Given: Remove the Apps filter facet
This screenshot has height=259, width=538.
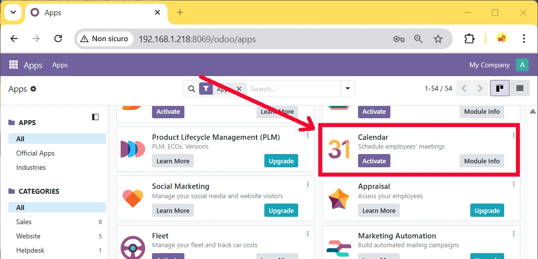Looking at the screenshot, I should (239, 89).
